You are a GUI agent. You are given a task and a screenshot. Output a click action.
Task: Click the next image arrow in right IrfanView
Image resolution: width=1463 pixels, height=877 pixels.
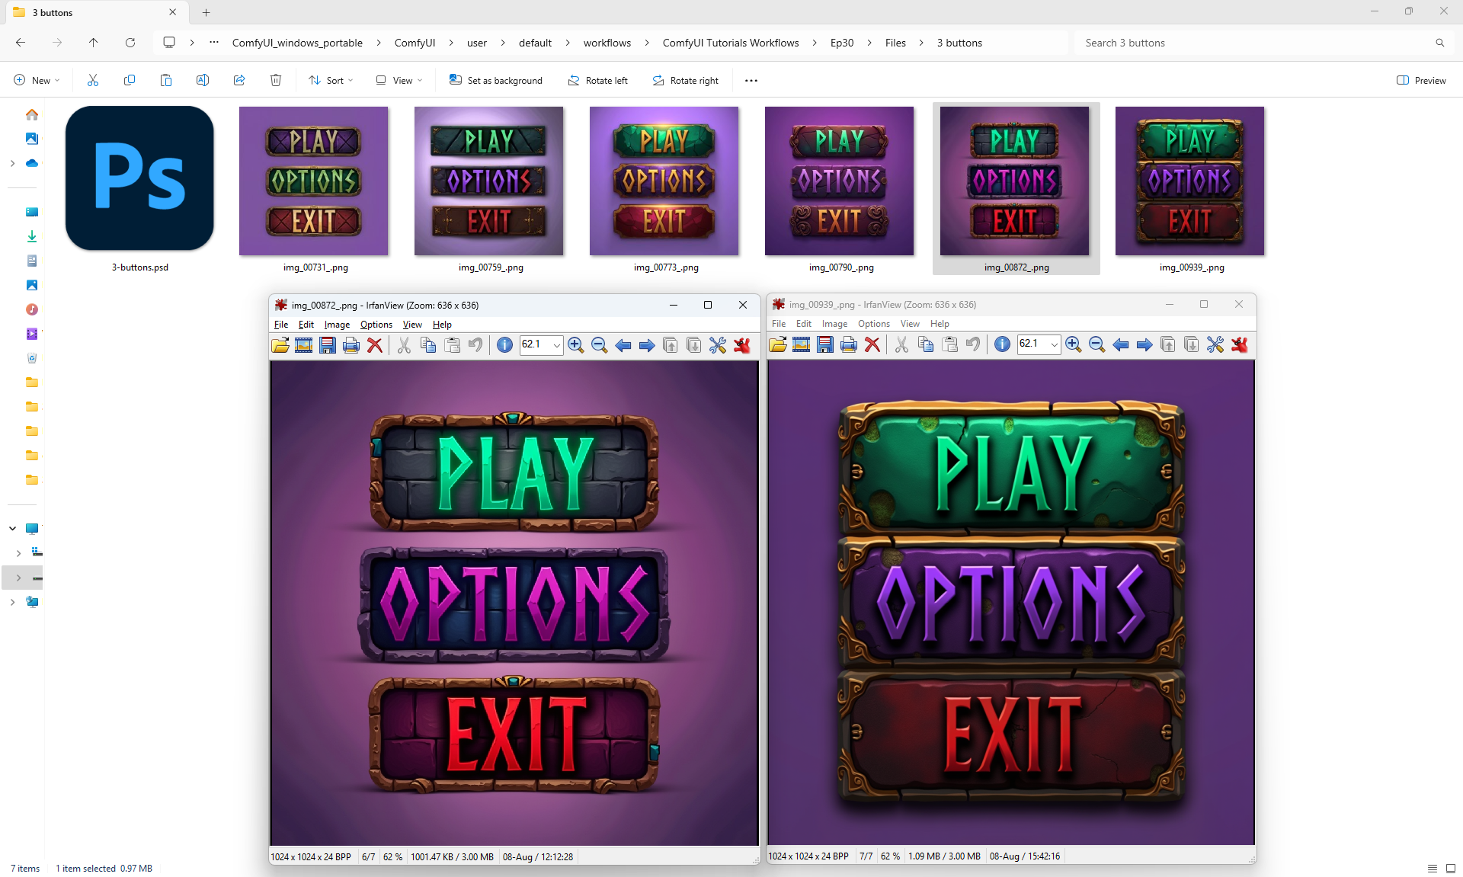(1144, 344)
